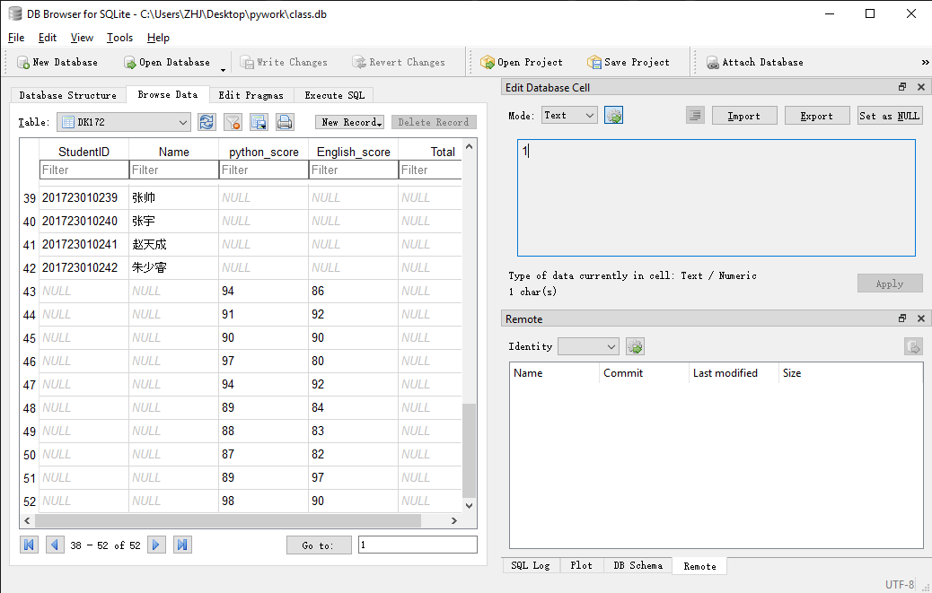Click the New Database toolbar icon
The height and width of the screenshot is (593, 932).
(x=23, y=62)
